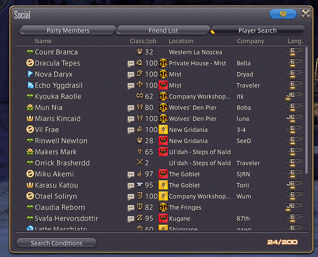Click Nova Daryx's blue flag status icon
Image resolution: width=318 pixels, height=257 pixels.
[30, 74]
